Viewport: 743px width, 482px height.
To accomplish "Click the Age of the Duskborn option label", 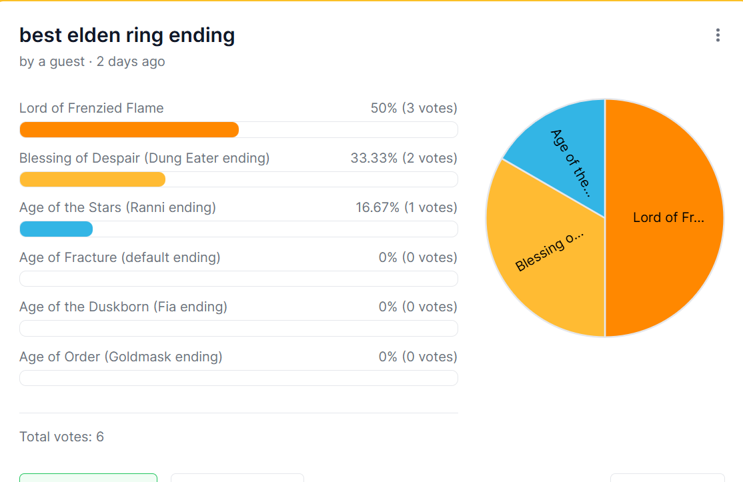I will [x=123, y=307].
